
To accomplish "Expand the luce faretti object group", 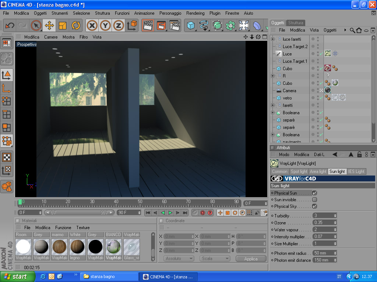I will coord(273,39).
